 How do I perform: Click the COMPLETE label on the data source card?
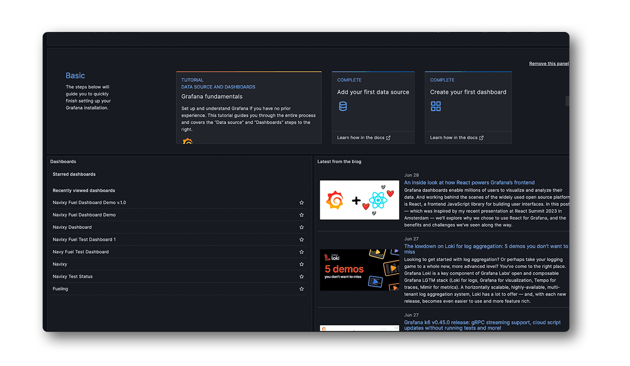coord(349,80)
